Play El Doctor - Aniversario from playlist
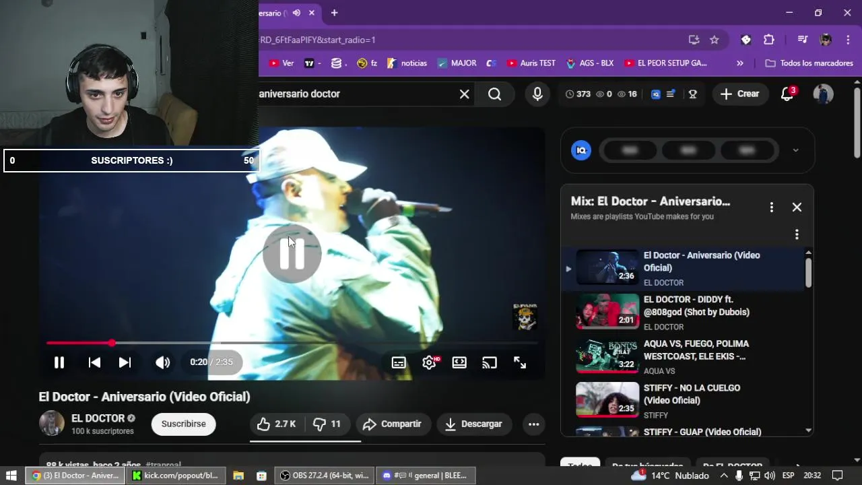This screenshot has width=862, height=485. [x=684, y=268]
